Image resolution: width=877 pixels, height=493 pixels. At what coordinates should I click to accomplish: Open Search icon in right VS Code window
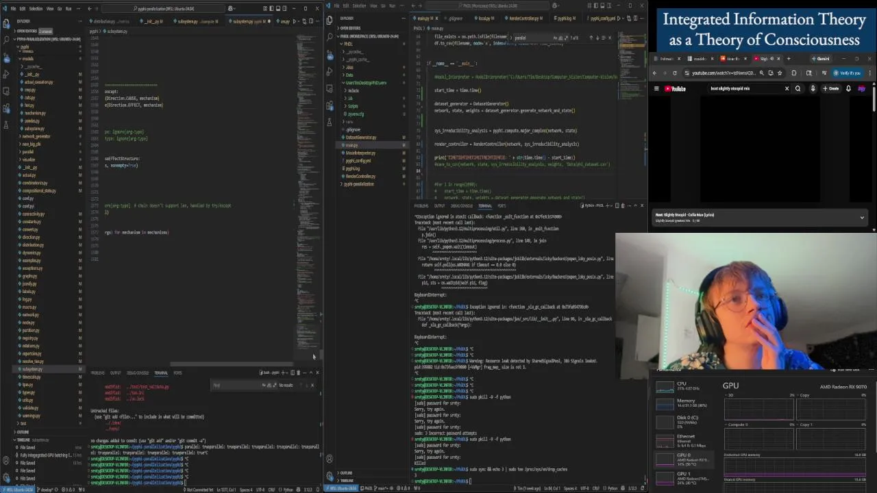coord(330,36)
